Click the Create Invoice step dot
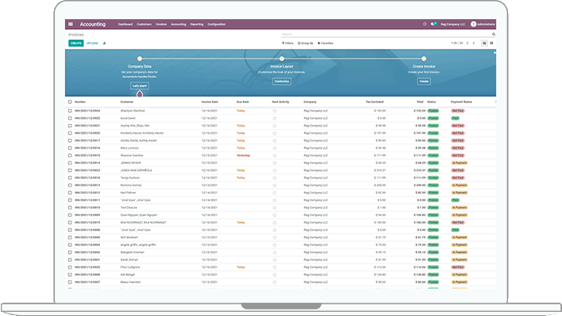The height and width of the screenshot is (316, 562). tap(424, 59)
